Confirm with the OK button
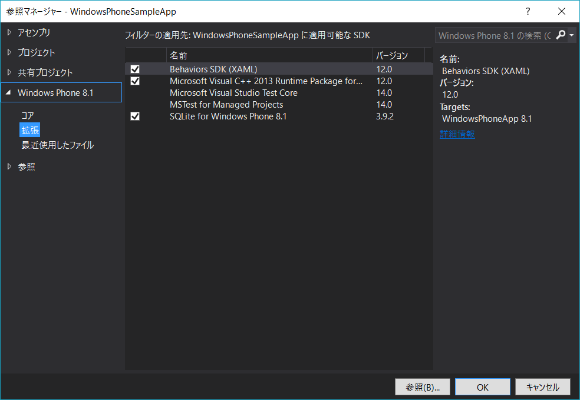580x400 pixels. tap(482, 386)
